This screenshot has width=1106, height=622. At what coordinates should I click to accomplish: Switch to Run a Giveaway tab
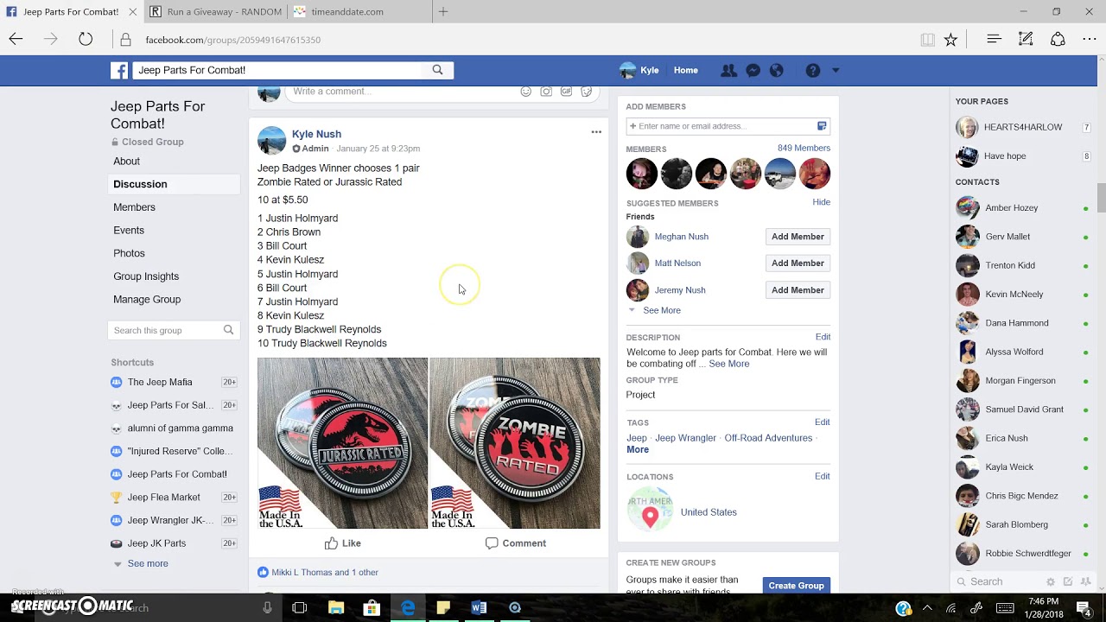pyautogui.click(x=216, y=12)
